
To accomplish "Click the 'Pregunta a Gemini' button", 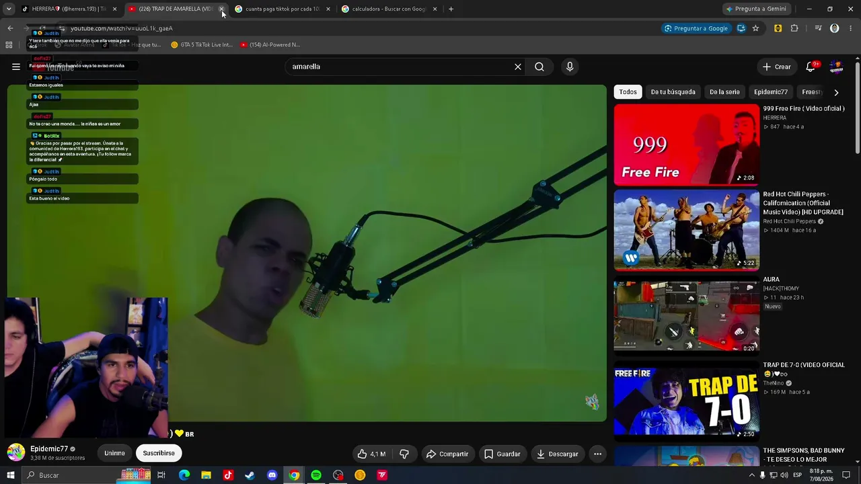I will point(756,9).
